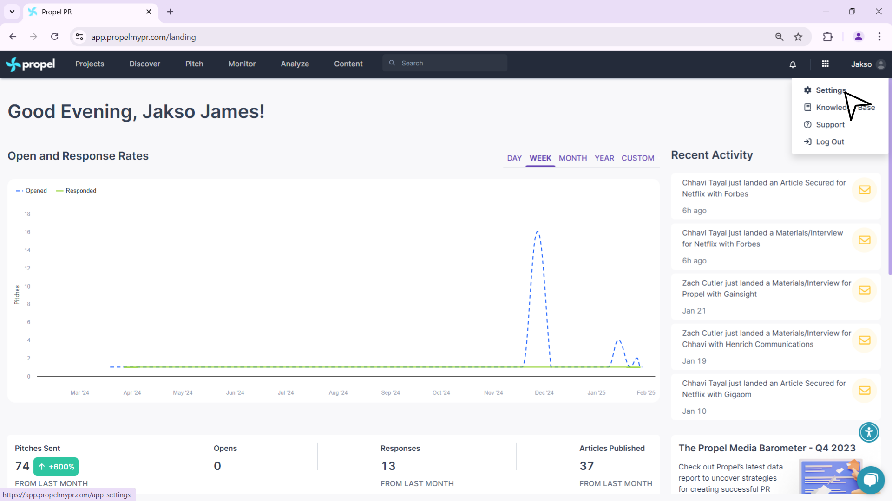This screenshot has height=501, width=892.
Task: Toggle the Opened series in legend
Action: (x=31, y=191)
